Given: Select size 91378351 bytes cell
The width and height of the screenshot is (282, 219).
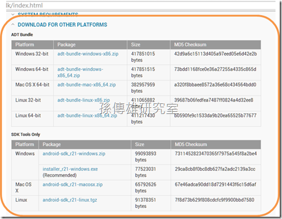Looking at the screenshot, I should coord(151,203).
